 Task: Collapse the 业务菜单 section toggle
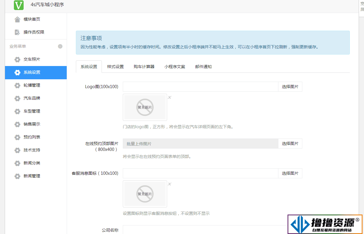point(60,46)
